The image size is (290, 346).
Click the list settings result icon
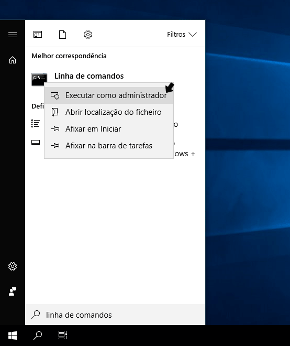[x=36, y=123]
